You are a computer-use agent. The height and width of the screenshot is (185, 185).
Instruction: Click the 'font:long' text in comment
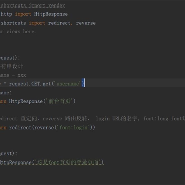(x=156, y=119)
